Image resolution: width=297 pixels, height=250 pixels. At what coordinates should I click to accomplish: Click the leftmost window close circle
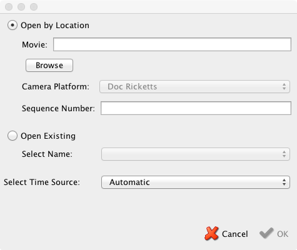pyautogui.click(x=9, y=7)
